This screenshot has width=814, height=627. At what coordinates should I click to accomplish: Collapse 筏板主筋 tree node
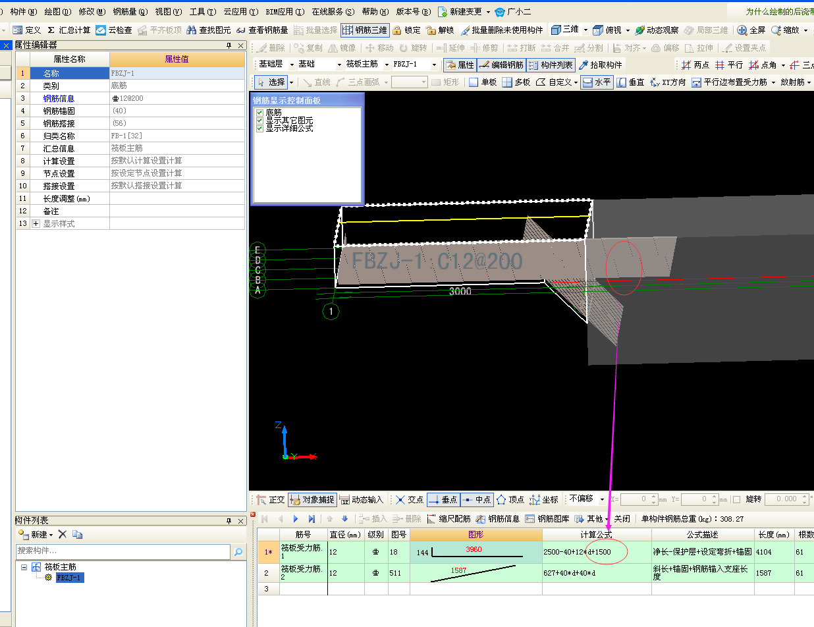[24, 566]
